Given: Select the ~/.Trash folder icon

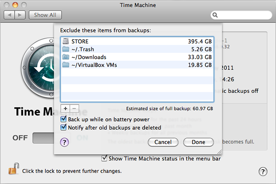Looking at the screenshot, I should point(66,49).
